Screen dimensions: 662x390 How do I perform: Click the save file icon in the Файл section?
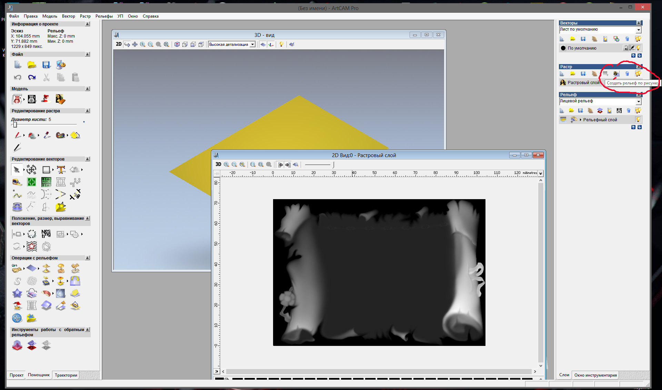(x=46, y=65)
